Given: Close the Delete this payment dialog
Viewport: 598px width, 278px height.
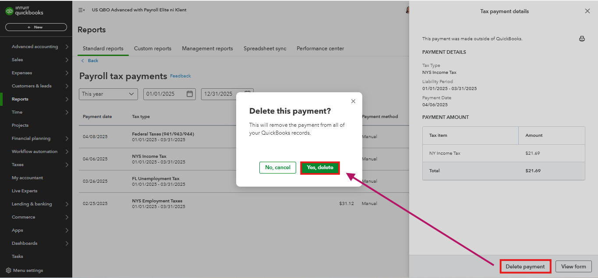Looking at the screenshot, I should tap(353, 101).
